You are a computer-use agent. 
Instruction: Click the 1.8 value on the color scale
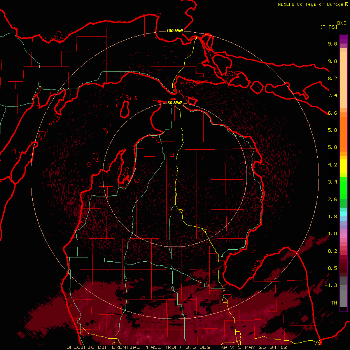[x=332, y=217]
